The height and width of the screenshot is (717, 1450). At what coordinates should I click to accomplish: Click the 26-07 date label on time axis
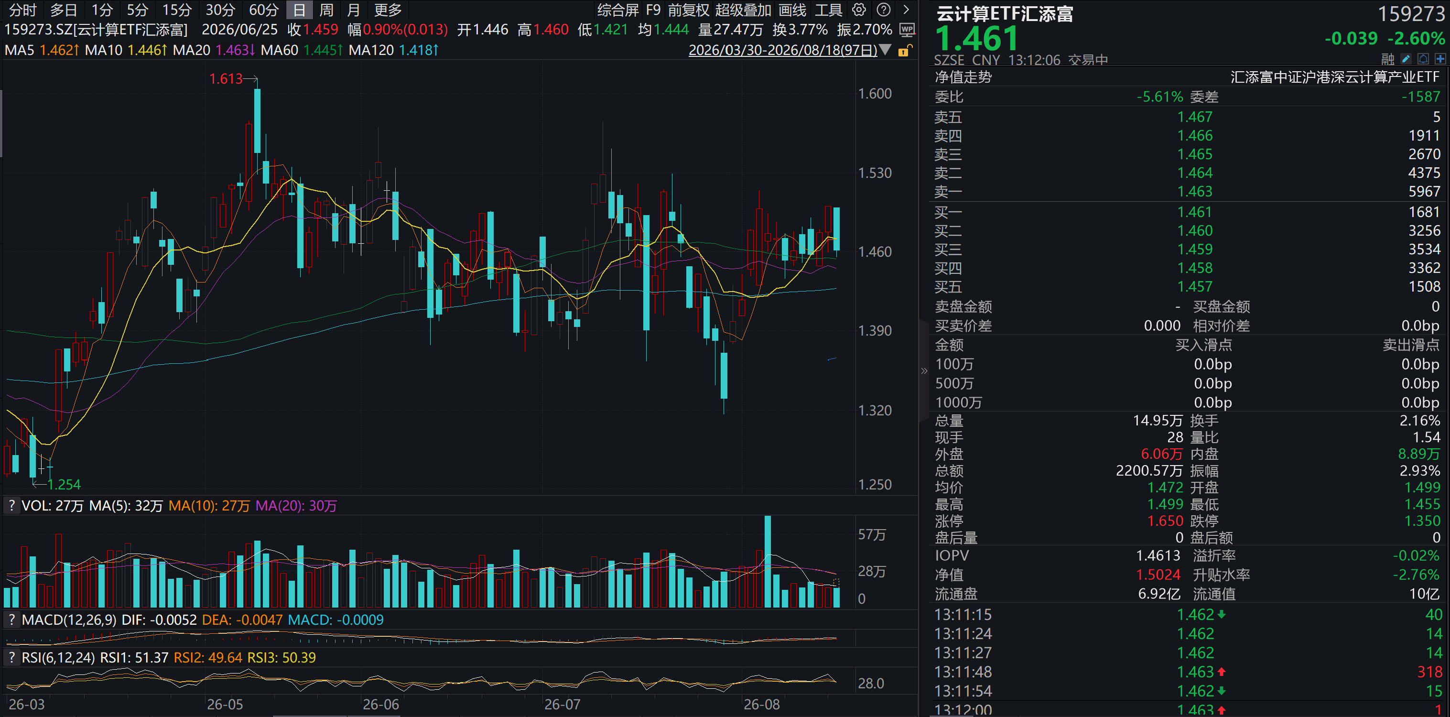click(562, 704)
